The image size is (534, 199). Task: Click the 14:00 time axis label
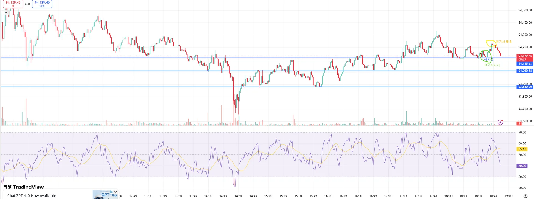coord(208,196)
